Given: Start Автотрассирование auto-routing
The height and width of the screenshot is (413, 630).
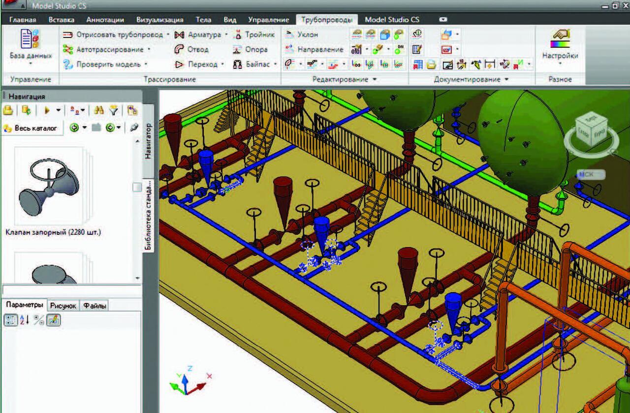Looking at the screenshot, I should point(104,49).
